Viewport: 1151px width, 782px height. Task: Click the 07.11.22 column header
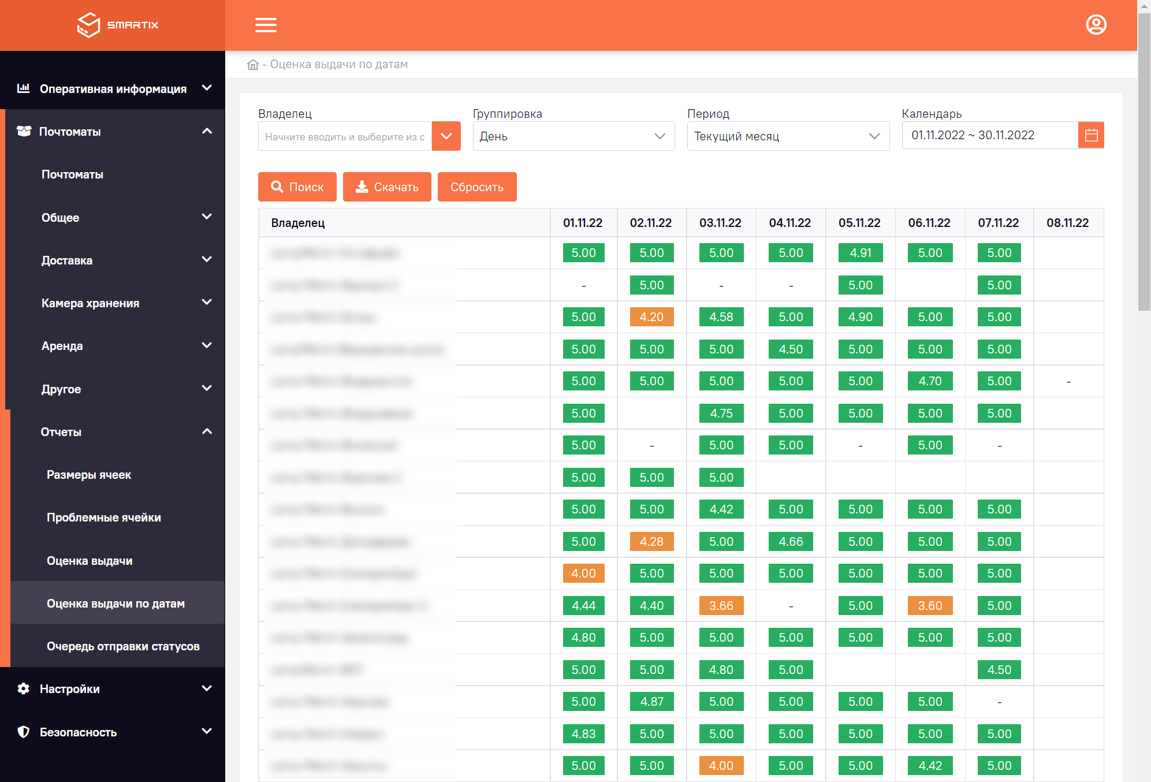[x=999, y=223]
